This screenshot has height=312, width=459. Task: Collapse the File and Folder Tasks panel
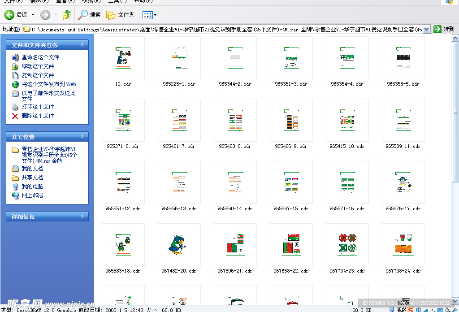coord(82,45)
